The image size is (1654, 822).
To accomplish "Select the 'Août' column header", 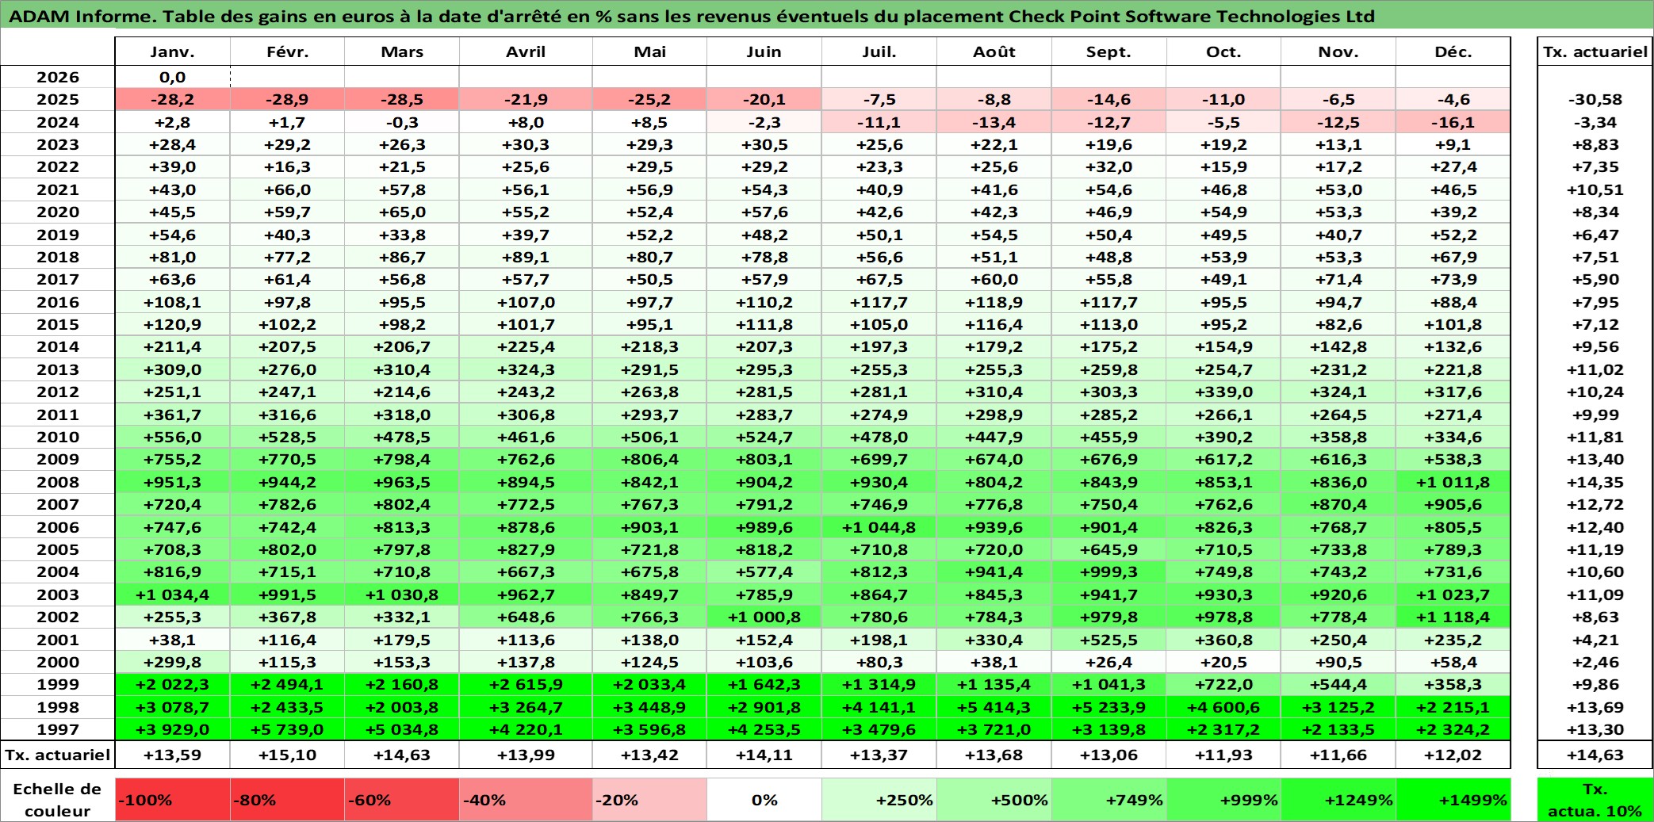I will [x=994, y=52].
